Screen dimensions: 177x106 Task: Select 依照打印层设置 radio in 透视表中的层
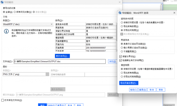click(122, 22)
